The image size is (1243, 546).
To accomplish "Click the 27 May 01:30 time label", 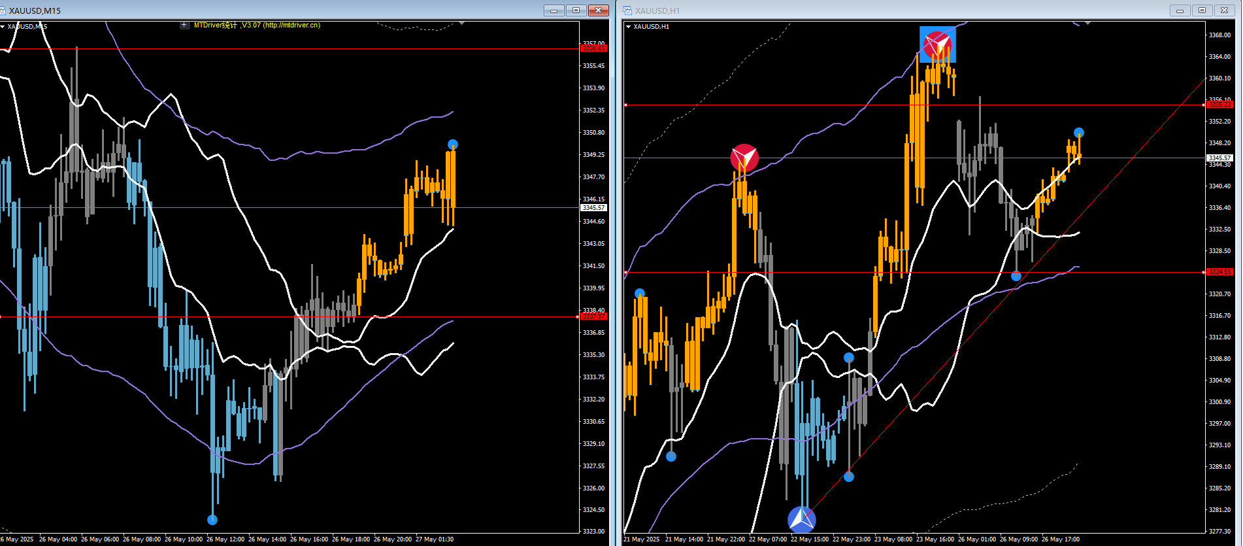I will click(x=435, y=539).
